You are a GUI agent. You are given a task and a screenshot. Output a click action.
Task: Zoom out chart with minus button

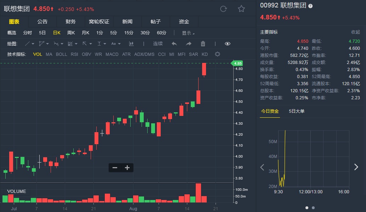point(115,168)
